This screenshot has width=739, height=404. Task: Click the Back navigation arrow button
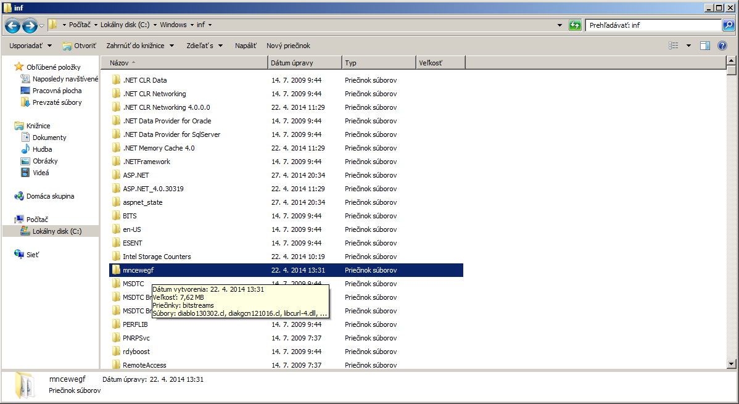coord(12,25)
